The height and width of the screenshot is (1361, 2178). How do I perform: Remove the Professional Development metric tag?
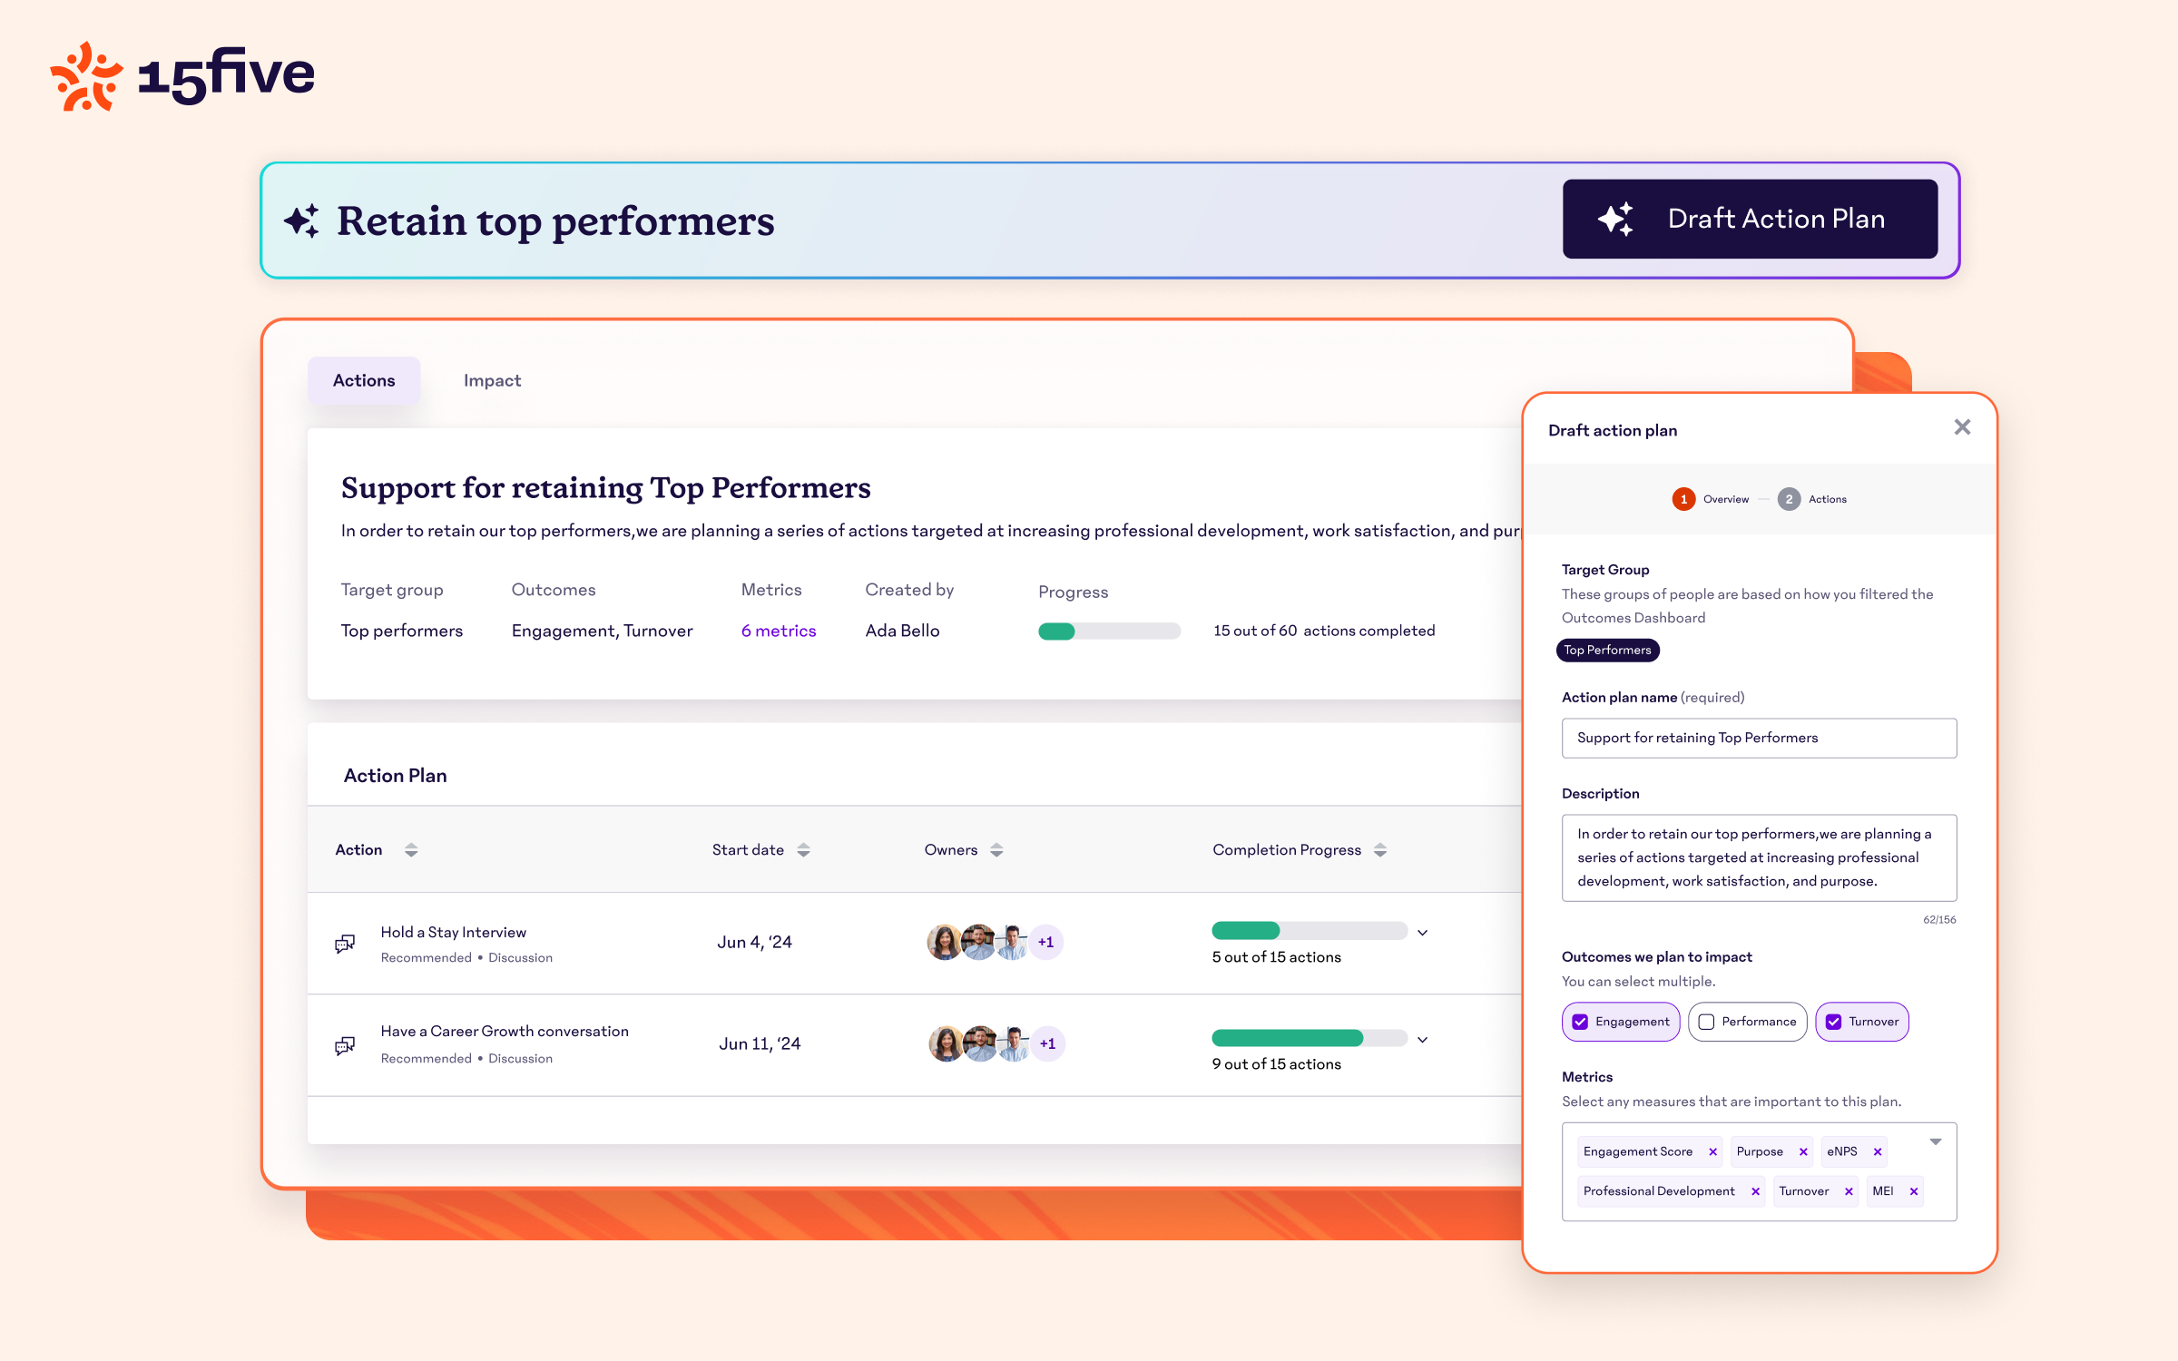(1755, 1191)
